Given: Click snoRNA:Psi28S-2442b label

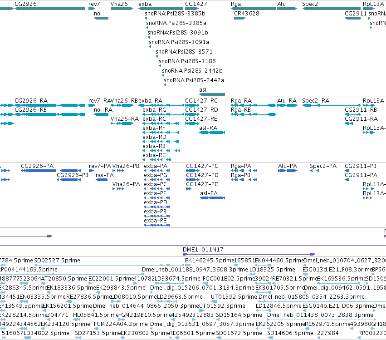Looking at the screenshot, I should (x=192, y=71).
